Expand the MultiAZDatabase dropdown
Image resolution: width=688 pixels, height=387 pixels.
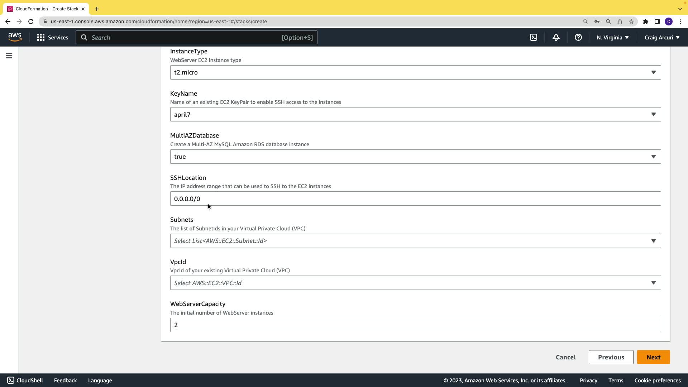pyautogui.click(x=415, y=157)
